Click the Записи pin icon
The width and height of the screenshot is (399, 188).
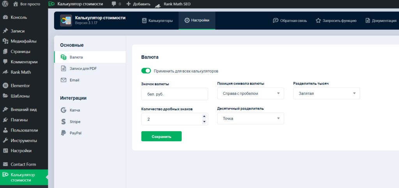(x=5, y=31)
